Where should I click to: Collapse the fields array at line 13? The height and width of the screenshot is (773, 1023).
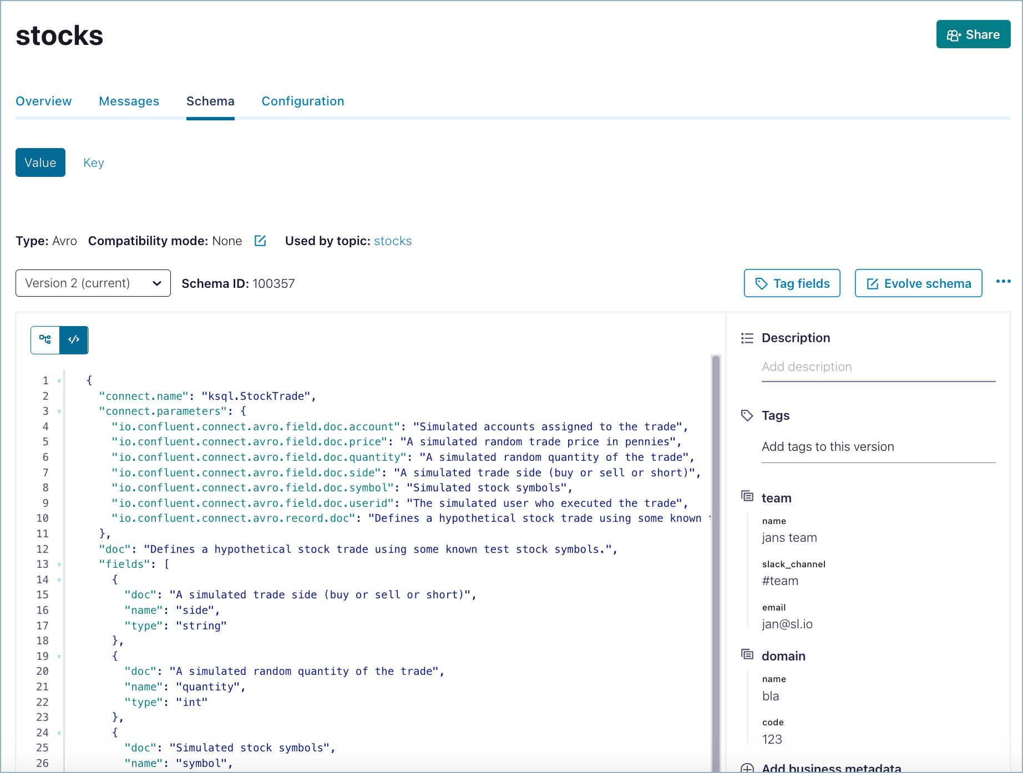tap(59, 564)
